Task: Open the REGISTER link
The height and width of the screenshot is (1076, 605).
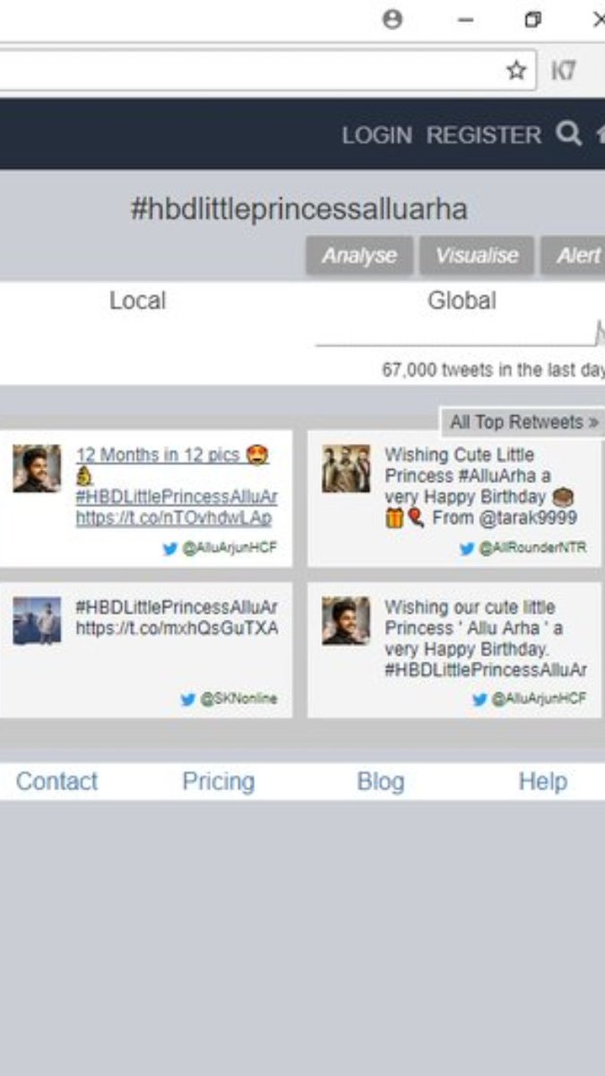Action: click(x=484, y=135)
